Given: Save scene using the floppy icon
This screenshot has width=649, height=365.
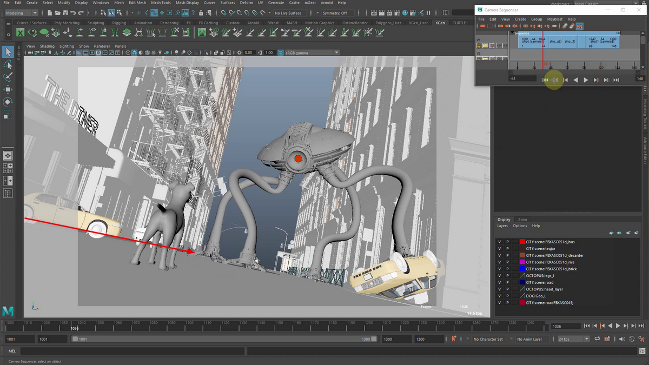Looking at the screenshot, I should pos(65,13).
